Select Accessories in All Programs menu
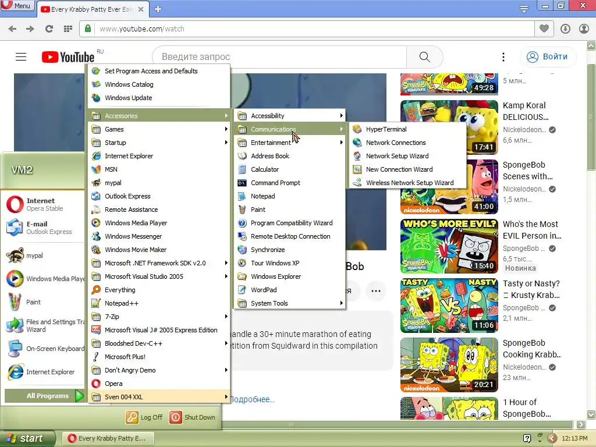Image resolution: width=596 pixels, height=447 pixels. [159, 116]
